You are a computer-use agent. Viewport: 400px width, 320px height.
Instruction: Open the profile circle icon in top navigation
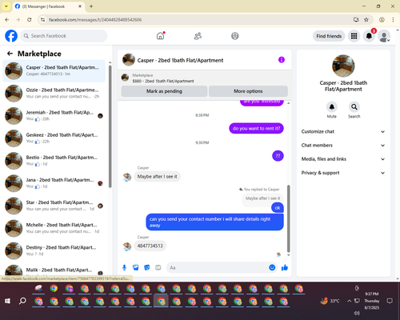coord(235,36)
